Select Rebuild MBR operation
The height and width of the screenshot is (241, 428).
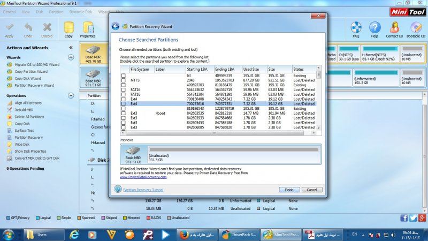click(x=24, y=110)
